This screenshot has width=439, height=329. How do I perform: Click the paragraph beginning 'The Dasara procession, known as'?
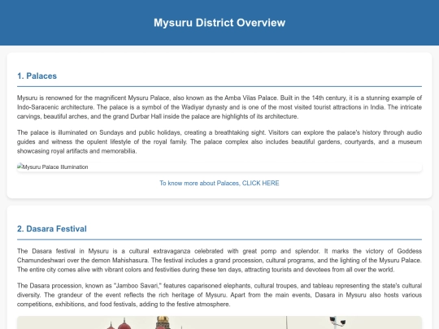pyautogui.click(x=219, y=295)
